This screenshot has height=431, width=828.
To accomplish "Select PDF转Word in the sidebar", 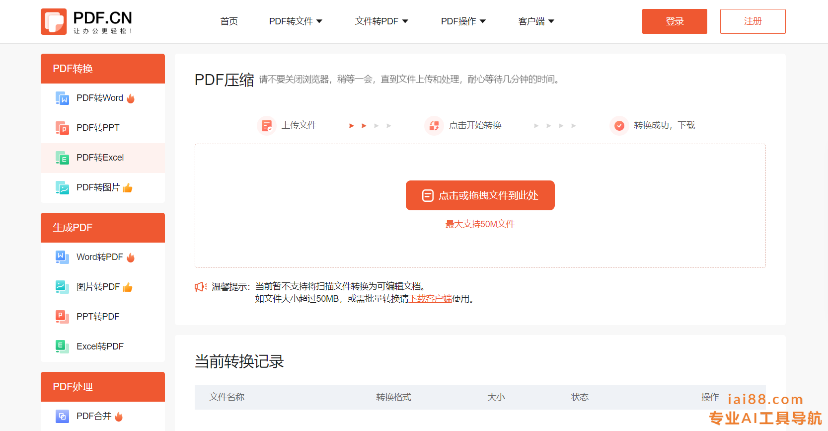I will coord(103,98).
